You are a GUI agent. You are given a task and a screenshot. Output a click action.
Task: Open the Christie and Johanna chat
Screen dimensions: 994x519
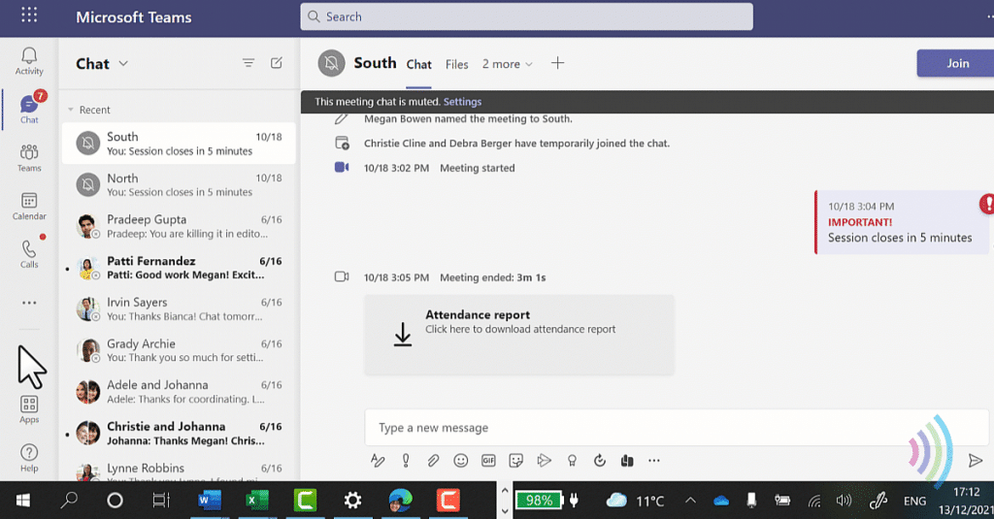(179, 434)
